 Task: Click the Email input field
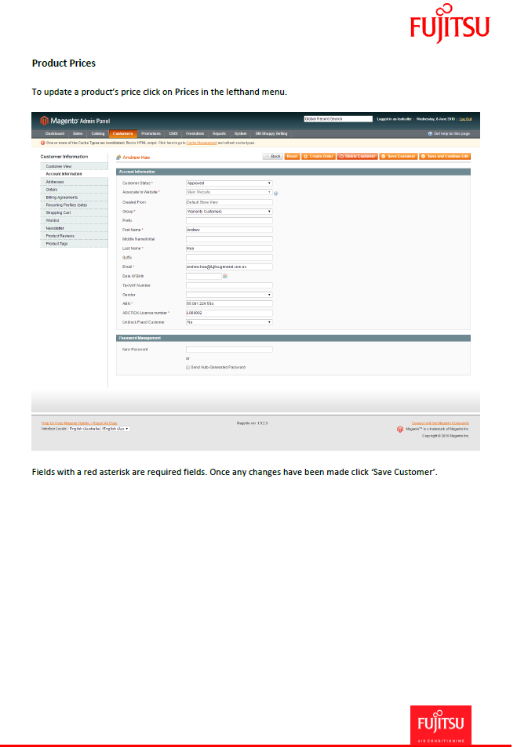coord(229,267)
